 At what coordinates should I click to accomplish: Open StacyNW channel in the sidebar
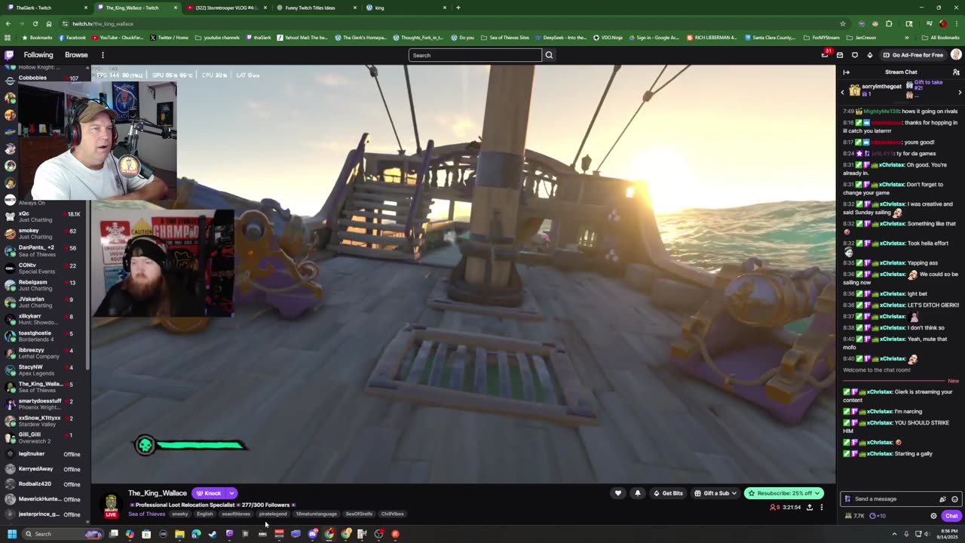click(x=45, y=370)
